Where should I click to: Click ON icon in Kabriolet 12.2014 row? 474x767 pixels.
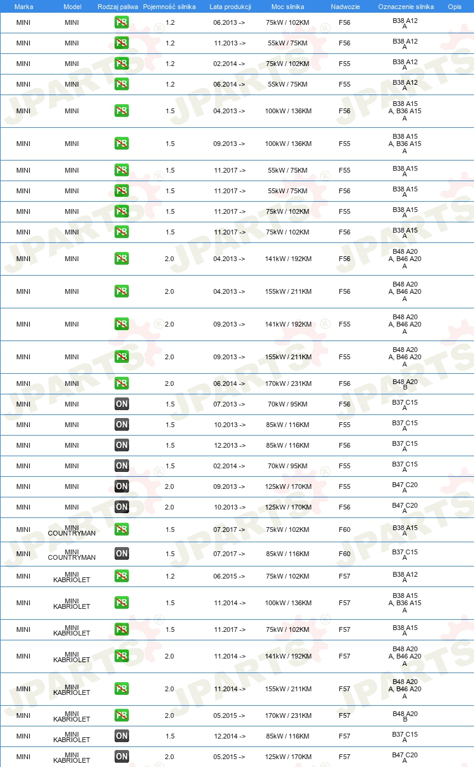(122, 736)
